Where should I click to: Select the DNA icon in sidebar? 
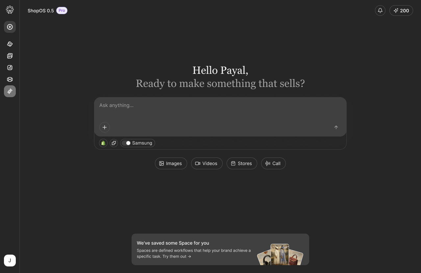(x=10, y=91)
